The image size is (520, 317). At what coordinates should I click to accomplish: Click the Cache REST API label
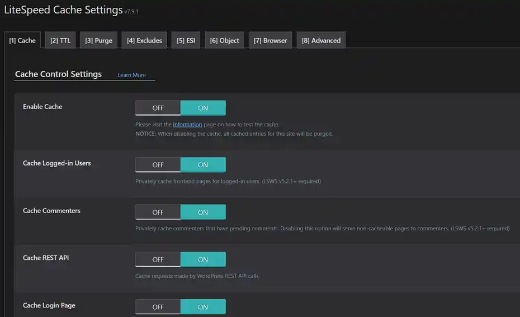pyautogui.click(x=46, y=258)
